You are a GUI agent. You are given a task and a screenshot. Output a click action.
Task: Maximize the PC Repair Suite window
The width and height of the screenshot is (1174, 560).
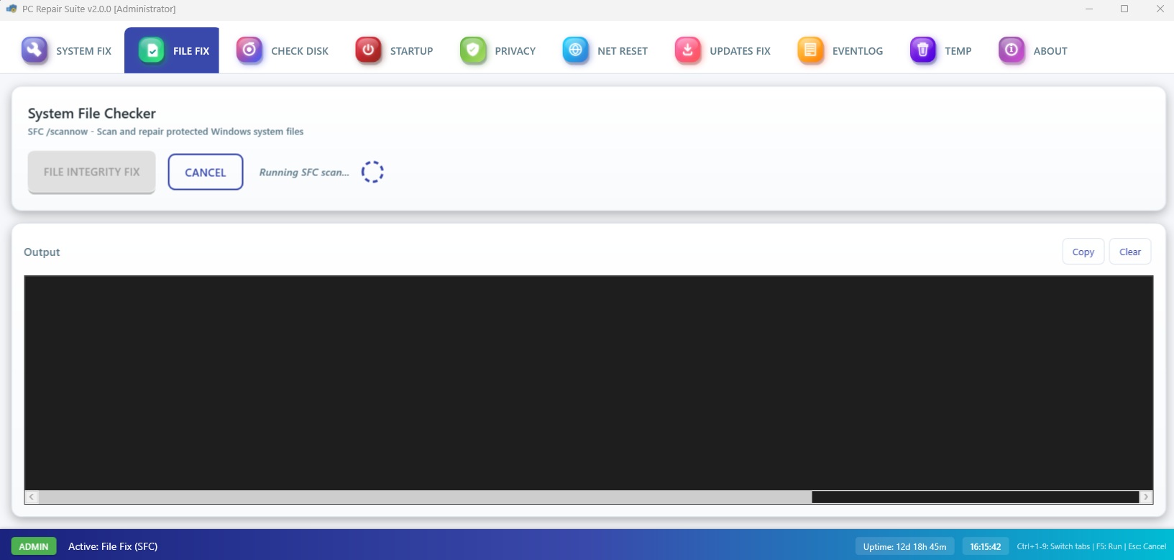coord(1124,9)
